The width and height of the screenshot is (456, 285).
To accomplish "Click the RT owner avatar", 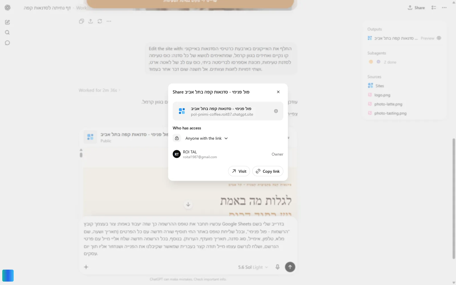I will pyautogui.click(x=177, y=154).
